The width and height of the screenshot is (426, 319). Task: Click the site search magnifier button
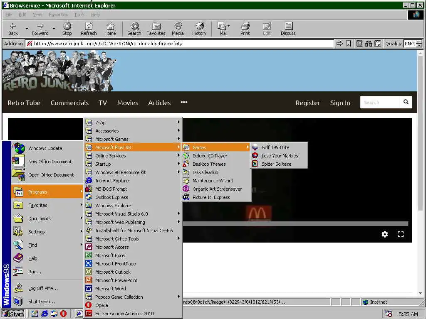pyautogui.click(x=406, y=102)
